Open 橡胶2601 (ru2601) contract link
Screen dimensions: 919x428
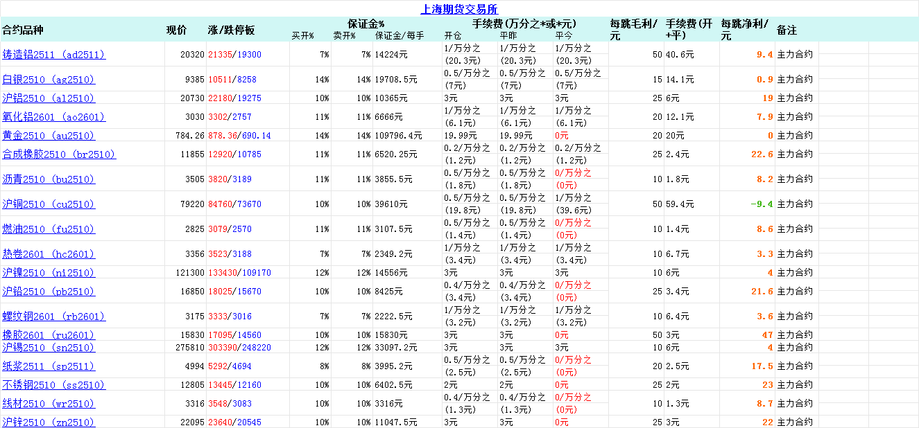49,335
